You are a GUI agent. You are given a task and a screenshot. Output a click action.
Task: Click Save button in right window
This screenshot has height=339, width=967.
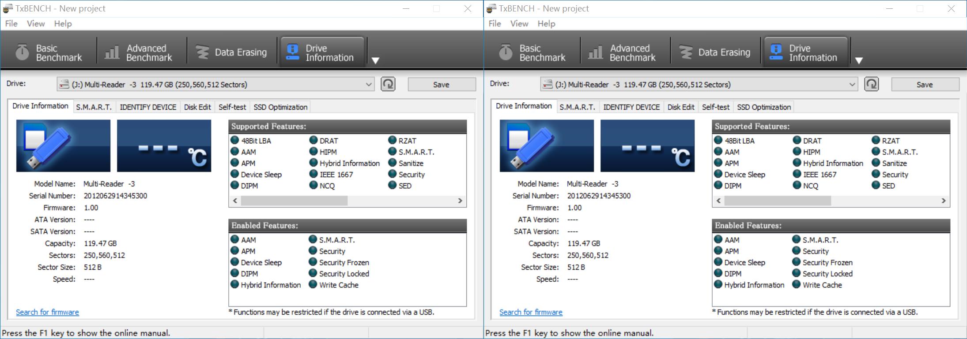click(x=925, y=85)
